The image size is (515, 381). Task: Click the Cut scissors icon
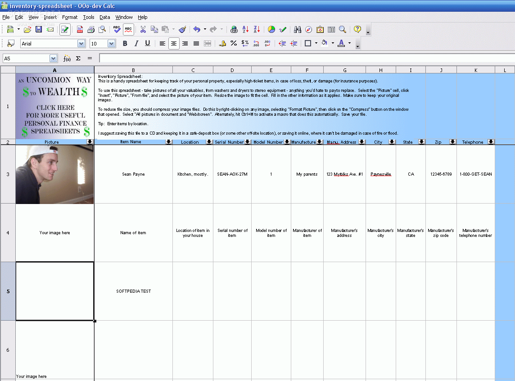coord(143,30)
